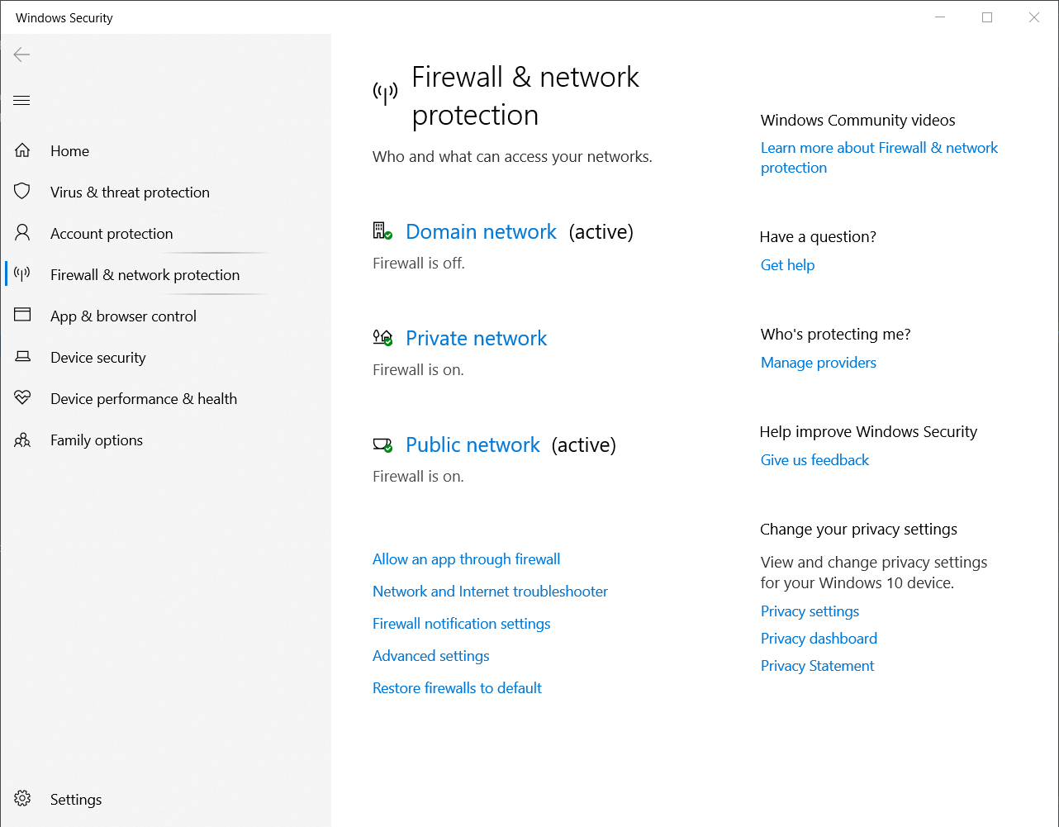Viewport: 1059px width, 827px height.
Task: Expand the hamburger navigation menu
Action: point(21,100)
